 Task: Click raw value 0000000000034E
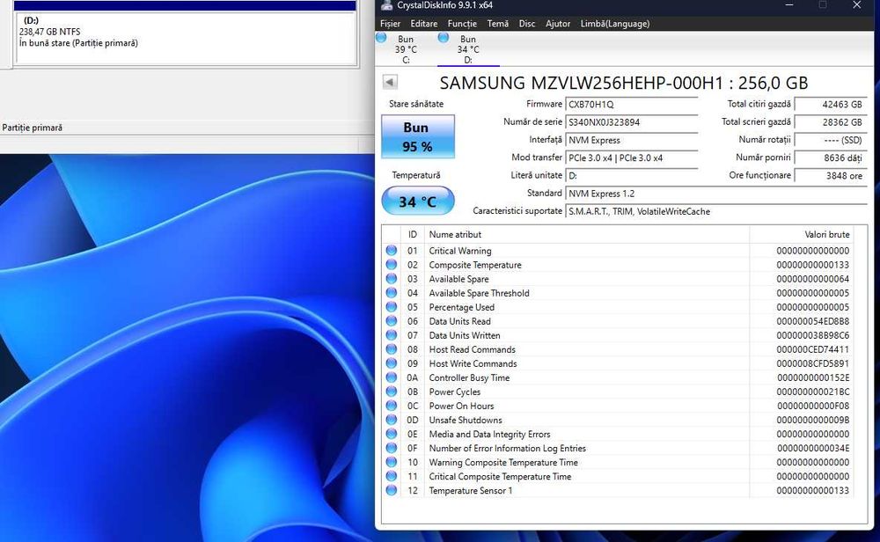point(812,449)
